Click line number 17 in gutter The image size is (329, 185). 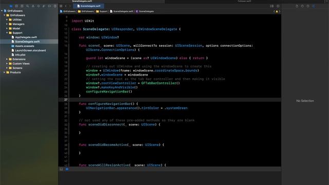pos(66,58)
